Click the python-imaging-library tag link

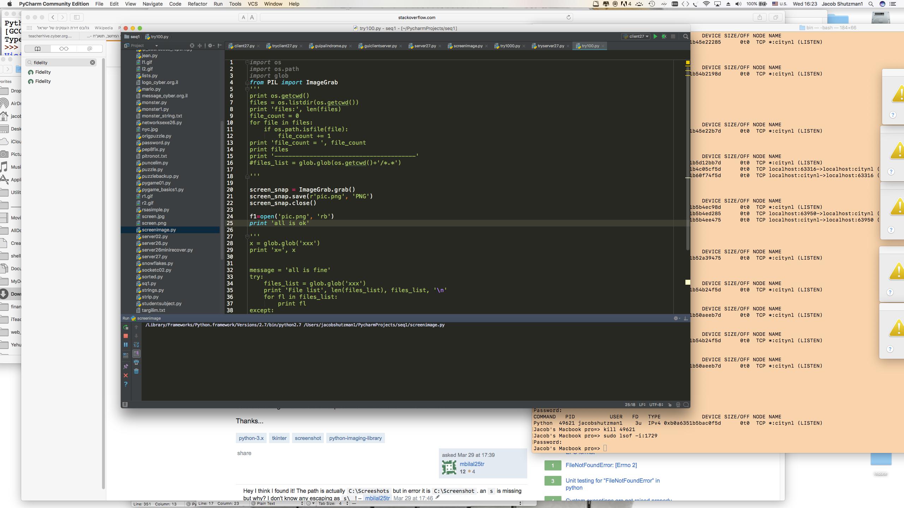coord(355,438)
